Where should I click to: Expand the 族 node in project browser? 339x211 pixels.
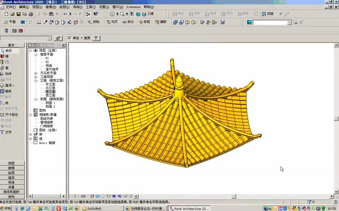(31, 134)
